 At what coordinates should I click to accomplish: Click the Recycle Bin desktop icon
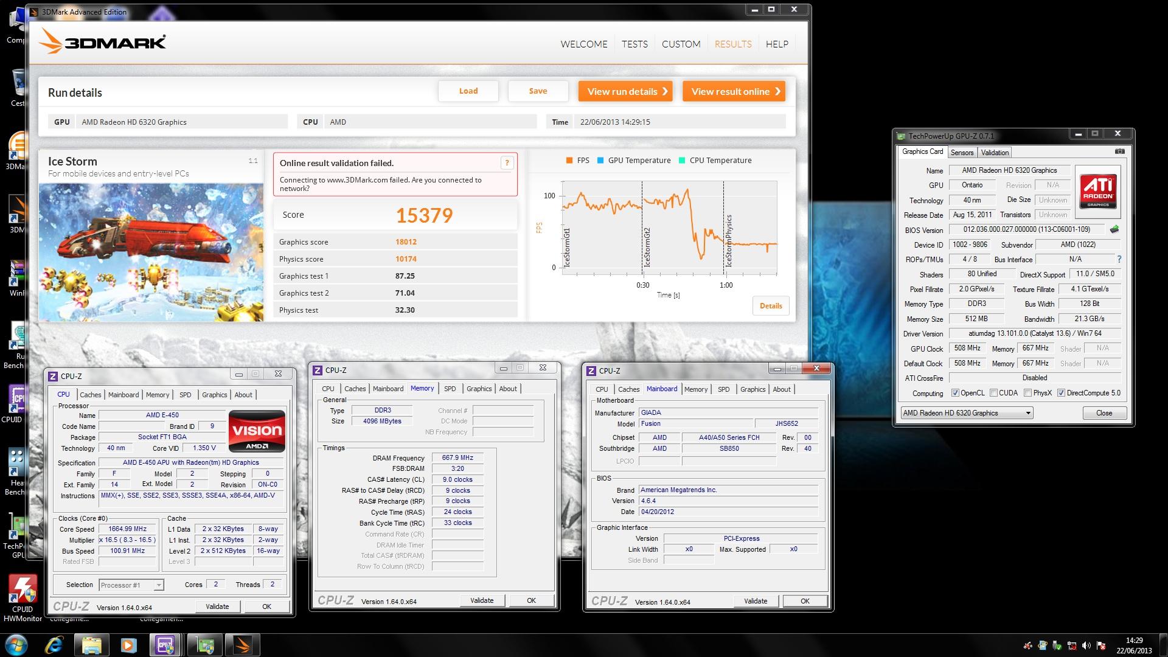[18, 87]
